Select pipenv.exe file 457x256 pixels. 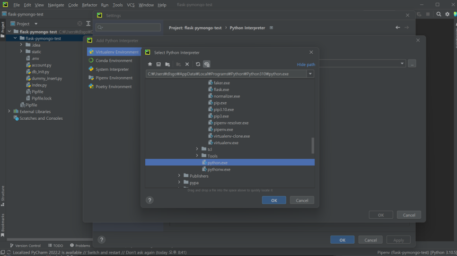(x=220, y=130)
